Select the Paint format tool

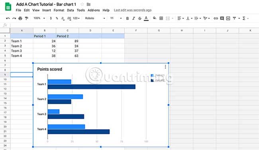pyautogui.click(x=26, y=18)
